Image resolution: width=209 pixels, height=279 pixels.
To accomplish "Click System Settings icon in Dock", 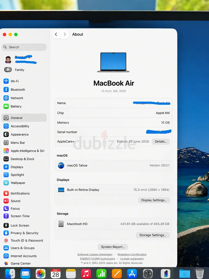I will point(148,274).
